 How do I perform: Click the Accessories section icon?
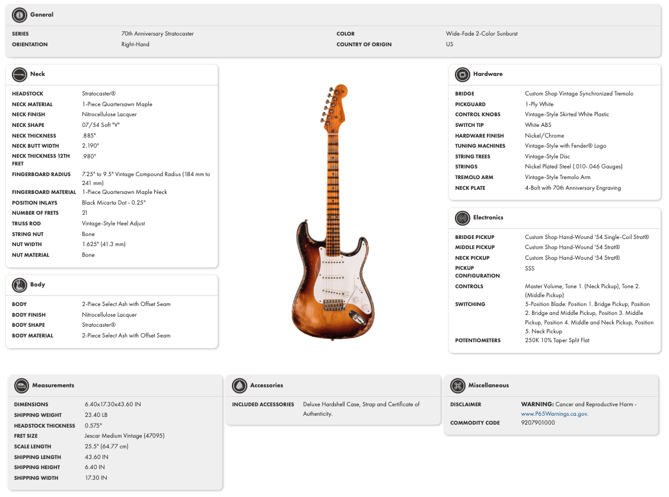click(240, 386)
